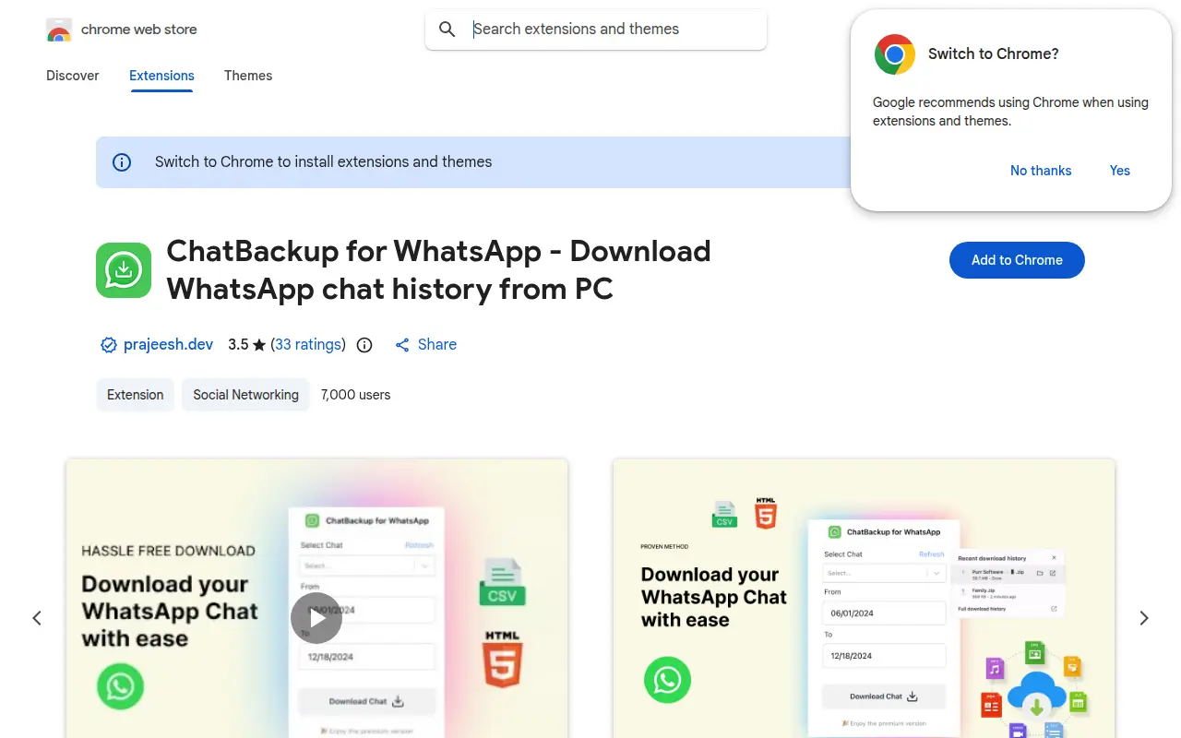Open the Discover tab
Image resolution: width=1181 pixels, height=738 pixels.
(x=73, y=76)
